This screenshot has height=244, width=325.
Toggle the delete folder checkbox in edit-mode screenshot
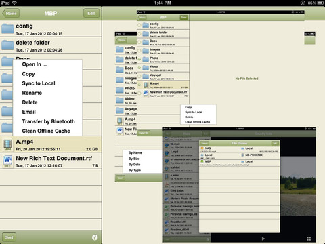139,34
